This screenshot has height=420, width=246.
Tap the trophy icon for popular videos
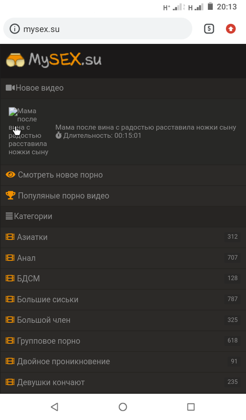click(11, 196)
